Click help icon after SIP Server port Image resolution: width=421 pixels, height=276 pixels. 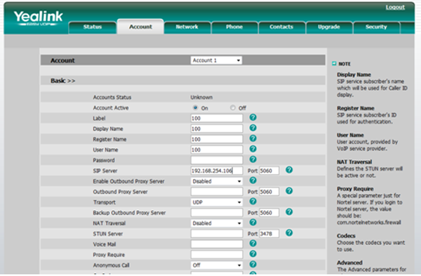click(x=289, y=170)
